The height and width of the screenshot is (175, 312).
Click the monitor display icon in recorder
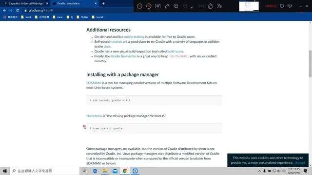(290, 6)
